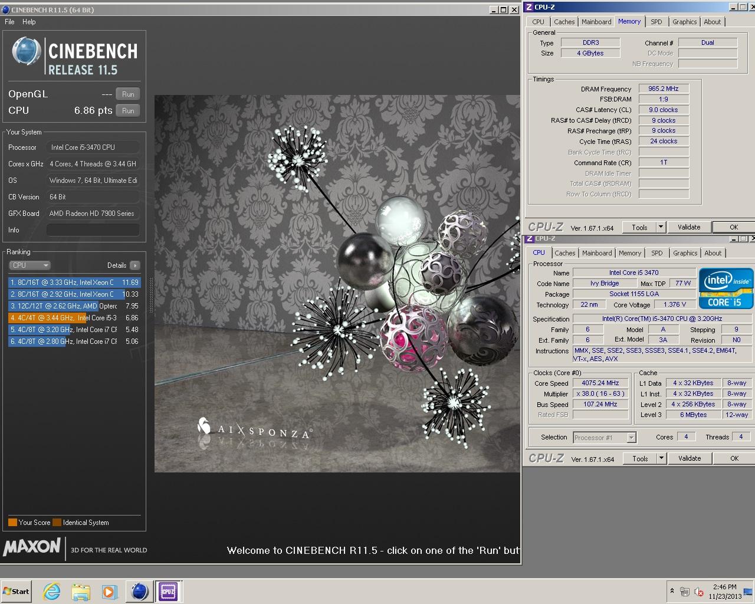Launch Internet Explorer from the taskbar
The height and width of the screenshot is (604, 755).
[52, 592]
